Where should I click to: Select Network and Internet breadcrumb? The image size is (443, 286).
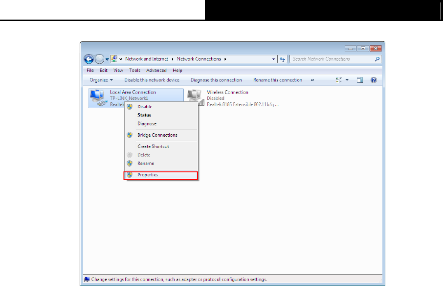point(146,59)
